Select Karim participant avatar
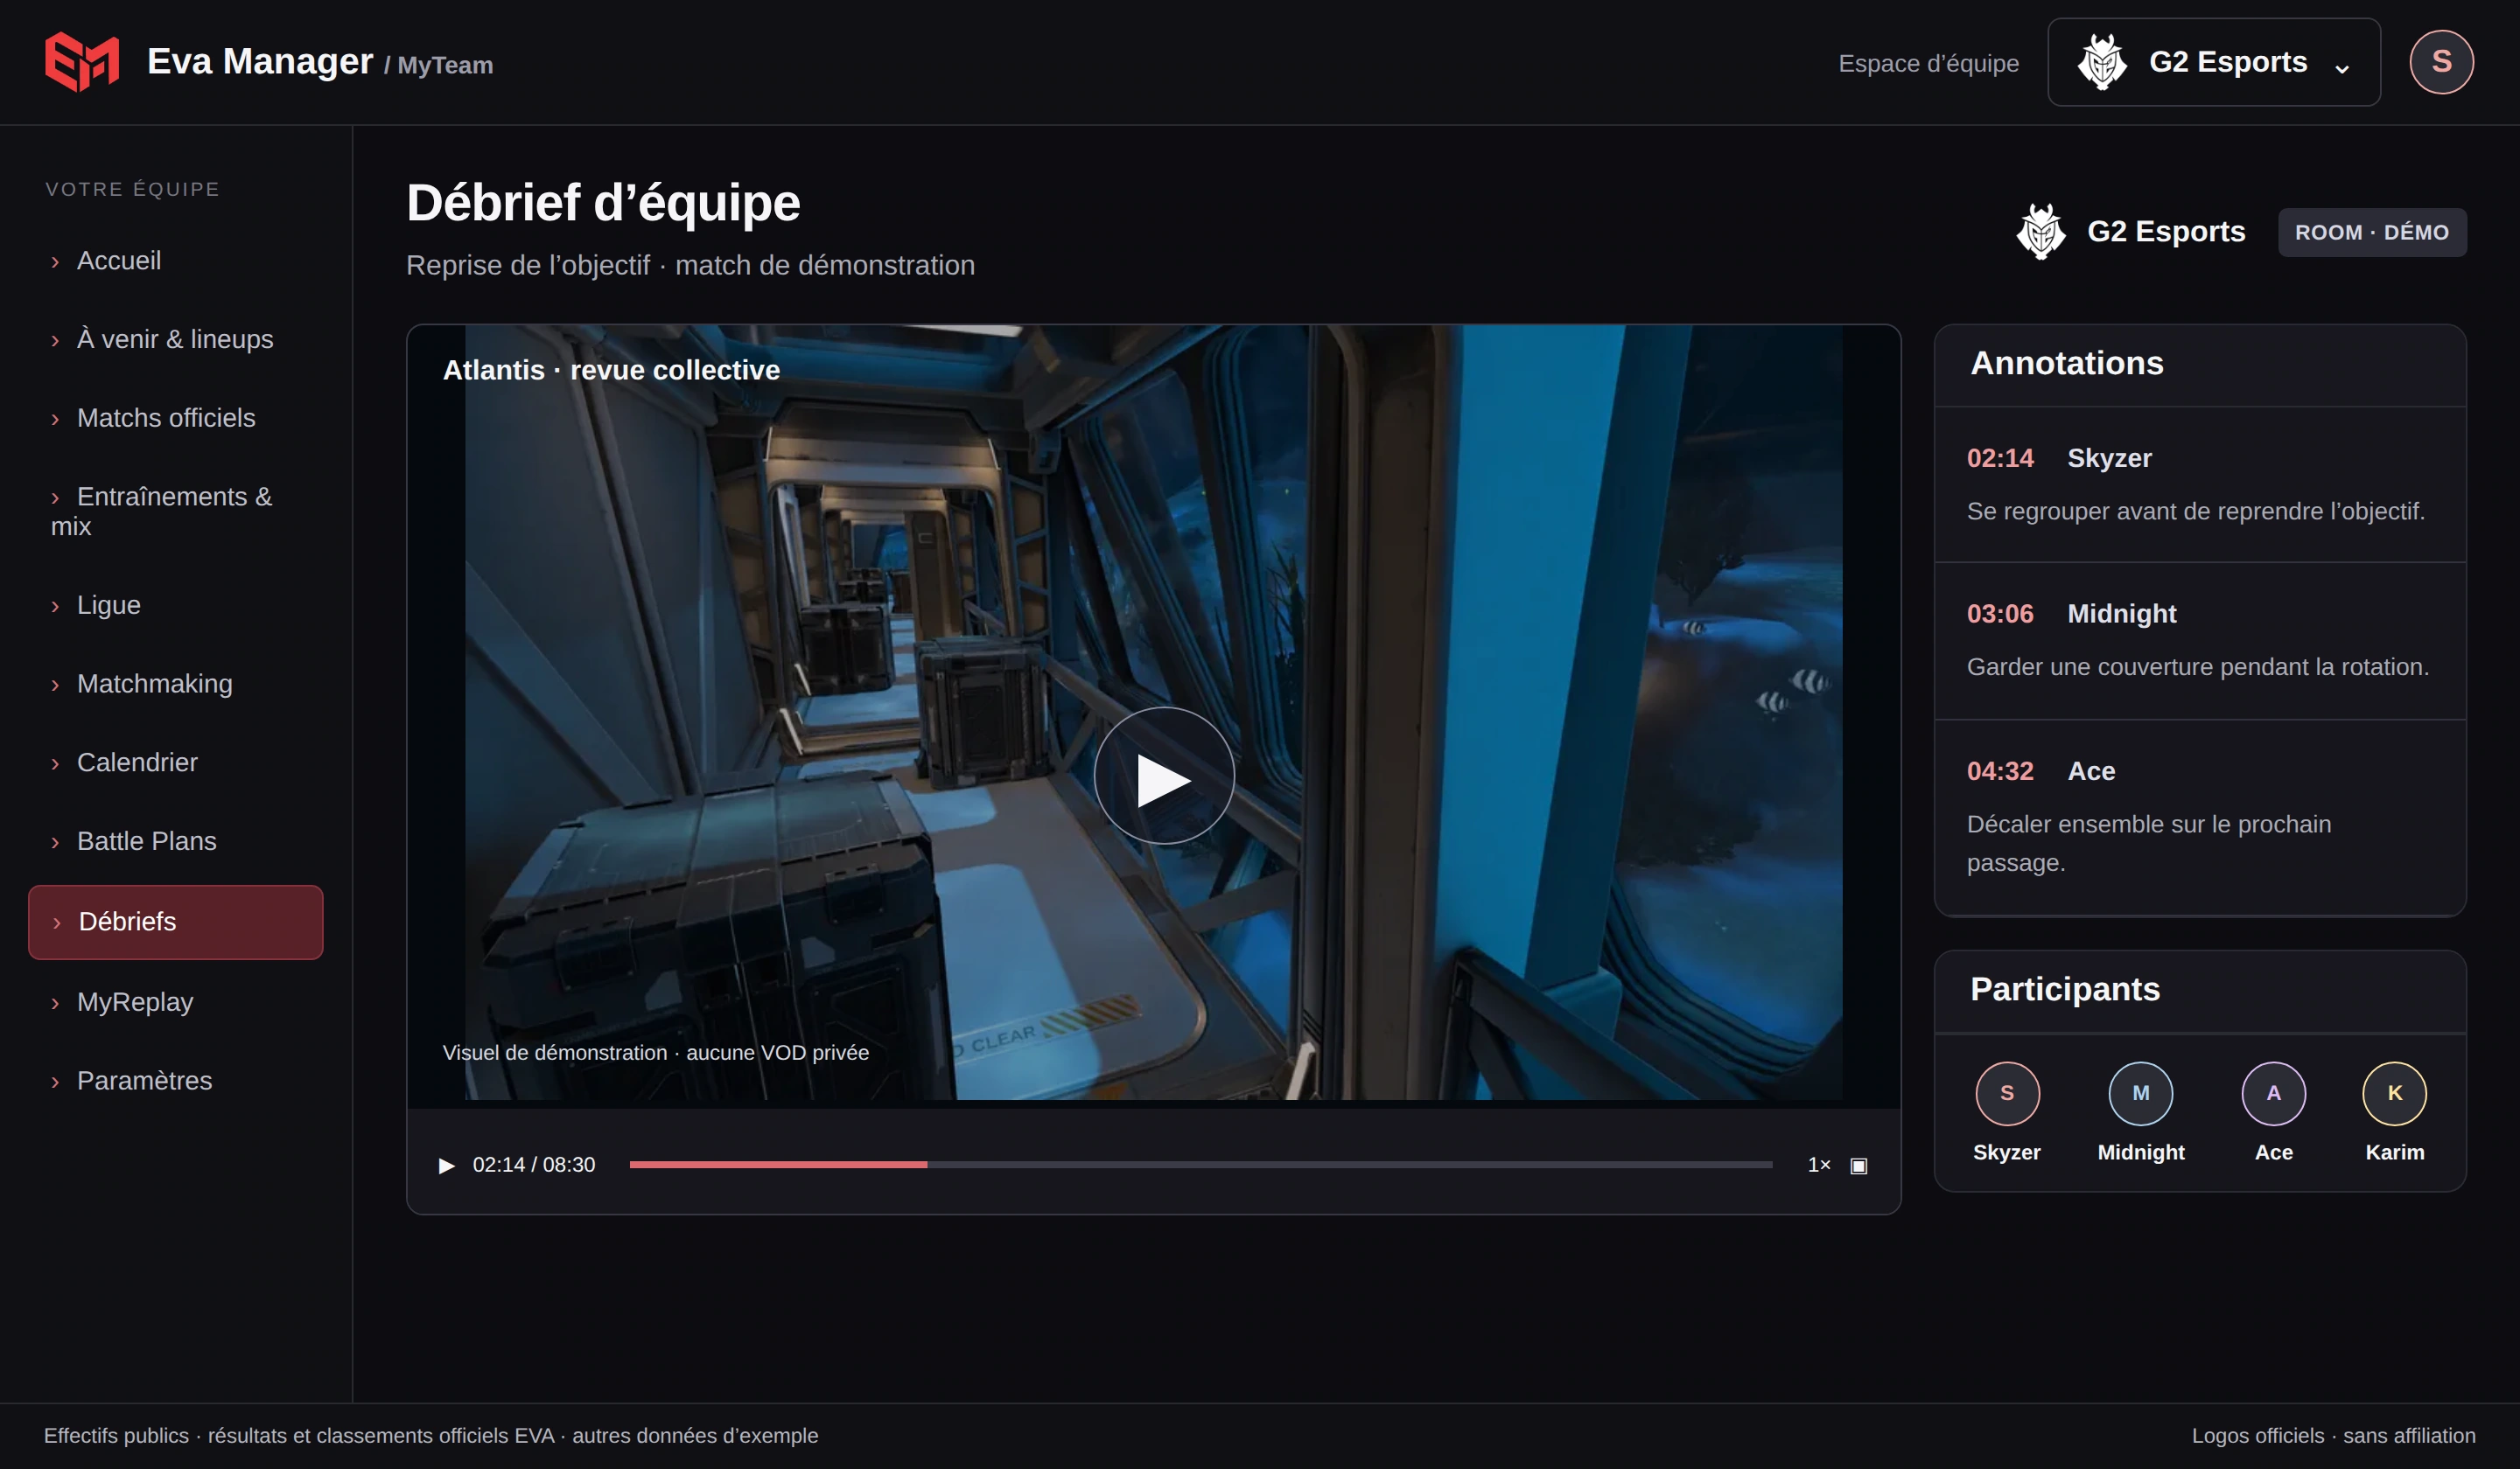 pos(2394,1093)
